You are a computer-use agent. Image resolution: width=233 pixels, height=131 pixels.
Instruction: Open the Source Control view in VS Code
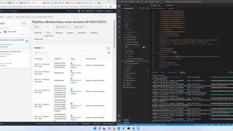click(119, 16)
